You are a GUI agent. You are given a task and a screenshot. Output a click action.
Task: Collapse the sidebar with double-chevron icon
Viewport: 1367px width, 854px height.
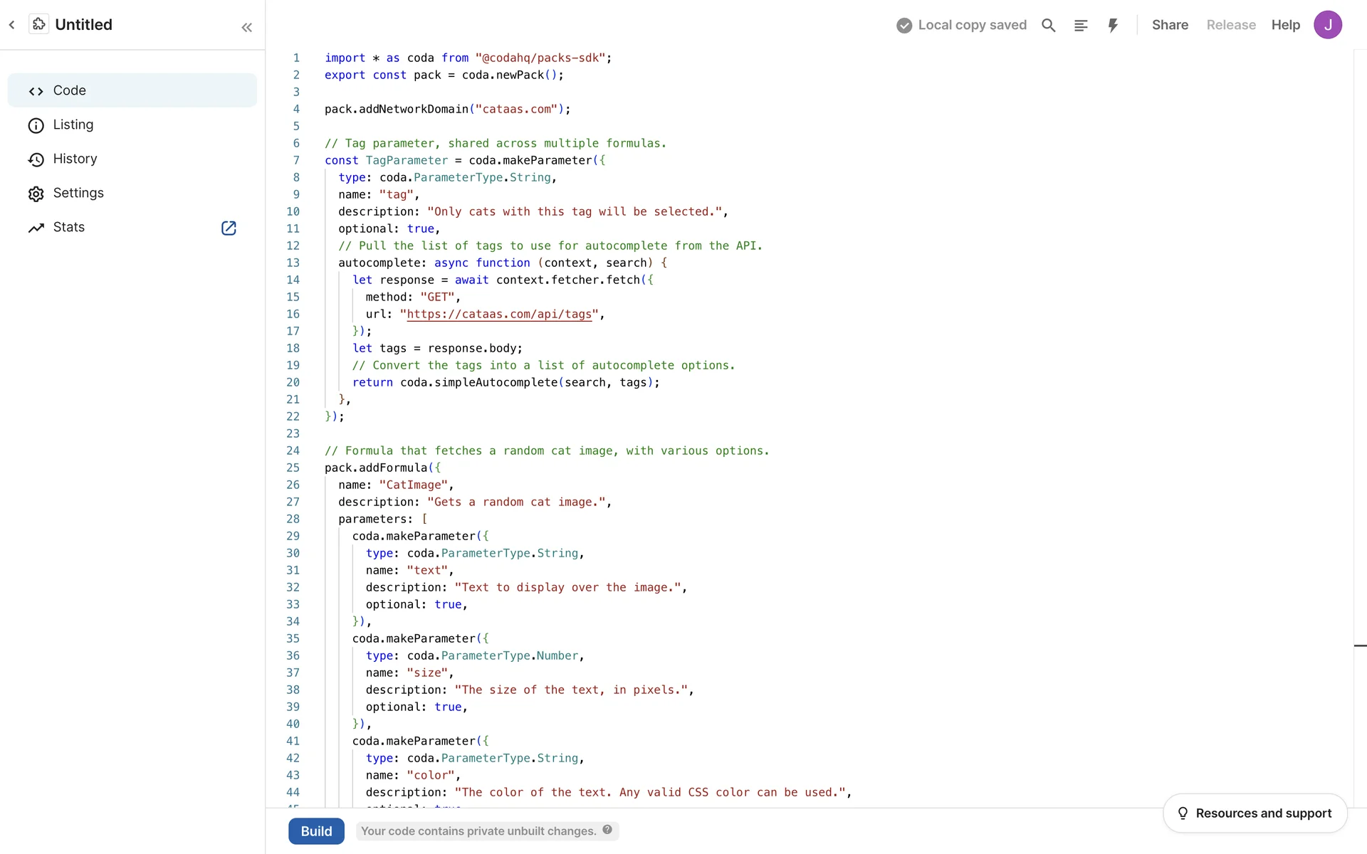click(x=246, y=28)
